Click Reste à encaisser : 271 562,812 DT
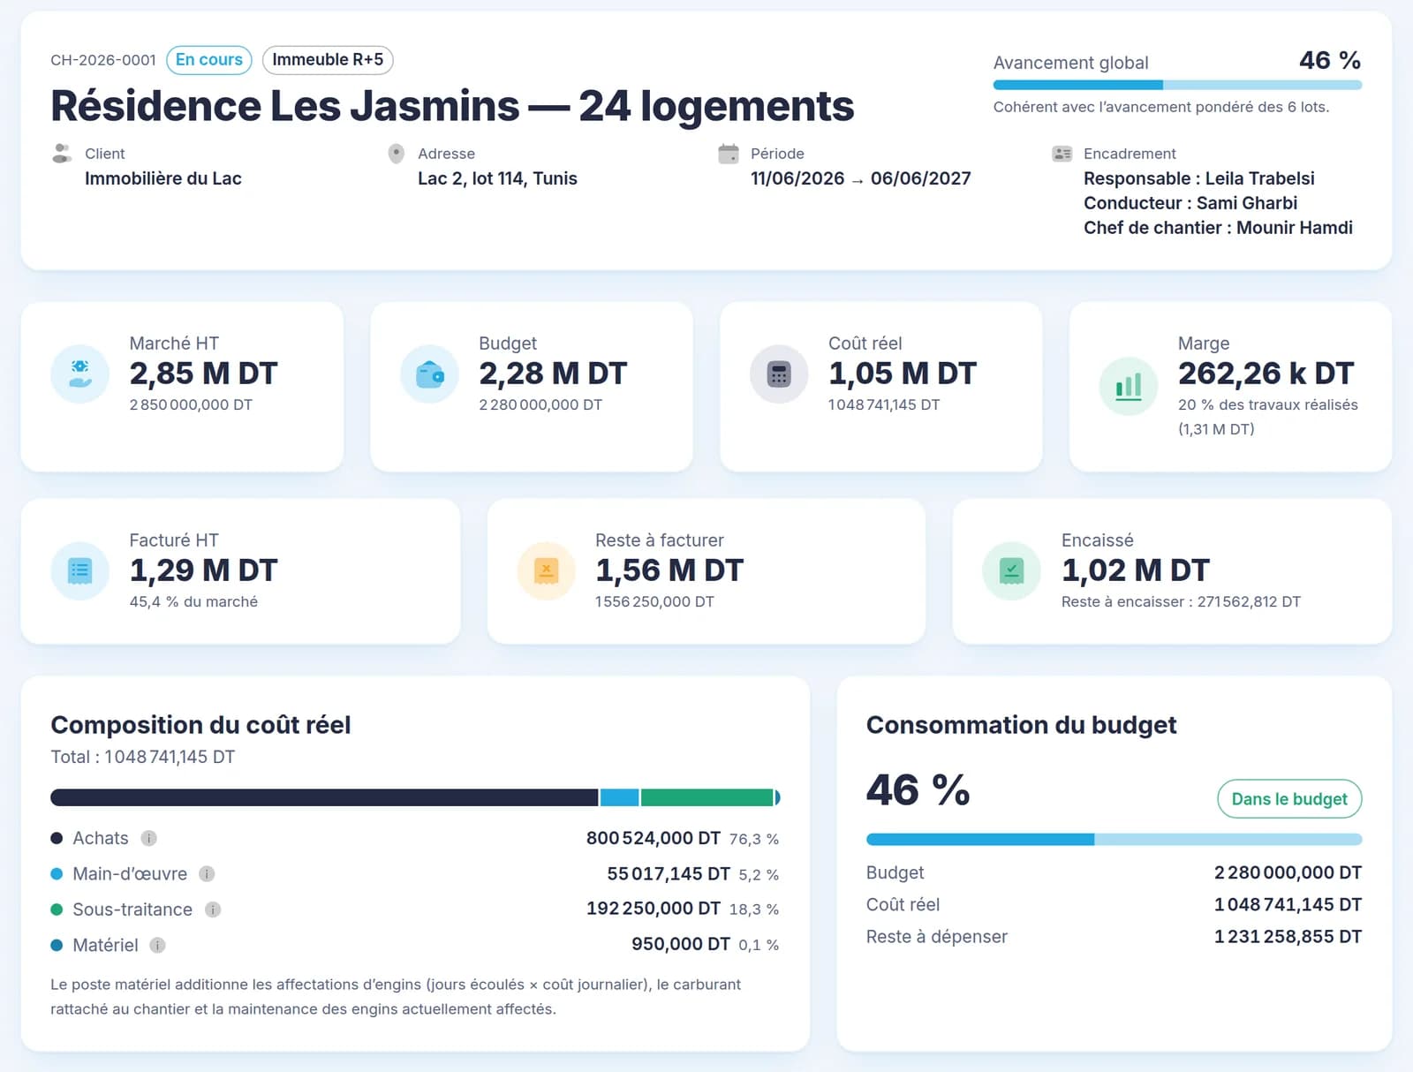 1181,601
